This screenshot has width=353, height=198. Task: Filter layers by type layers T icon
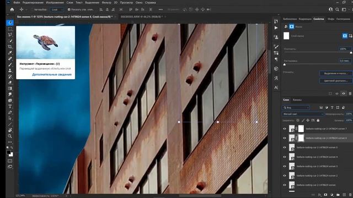(332, 108)
